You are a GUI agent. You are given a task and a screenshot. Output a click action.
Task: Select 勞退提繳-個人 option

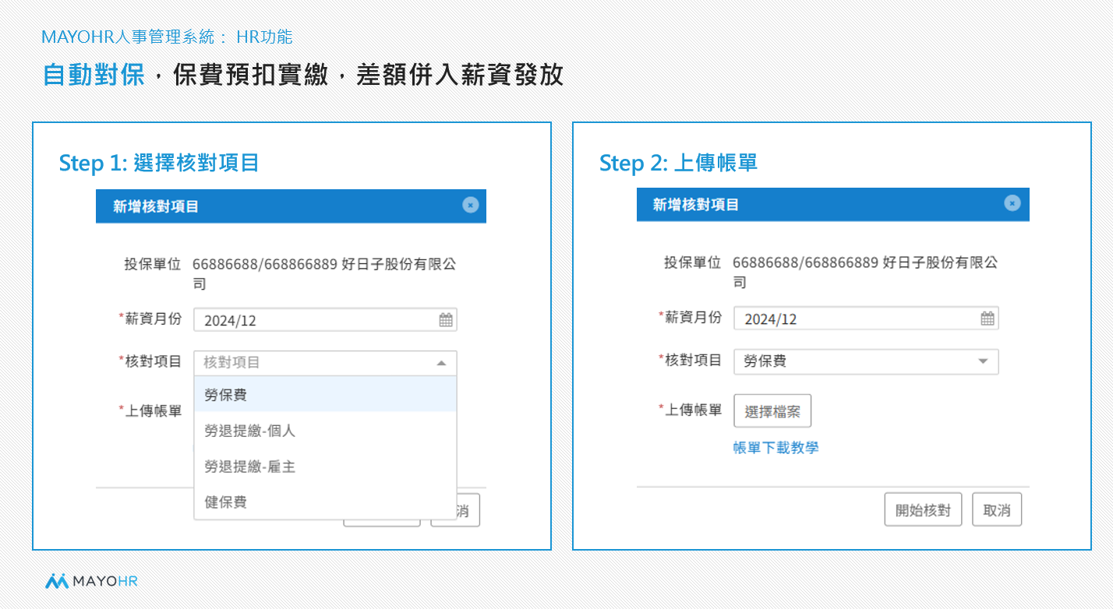pyautogui.click(x=325, y=431)
